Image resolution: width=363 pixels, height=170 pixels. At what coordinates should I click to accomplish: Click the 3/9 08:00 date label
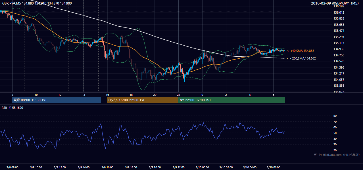pyautogui.click(x=12, y=167)
